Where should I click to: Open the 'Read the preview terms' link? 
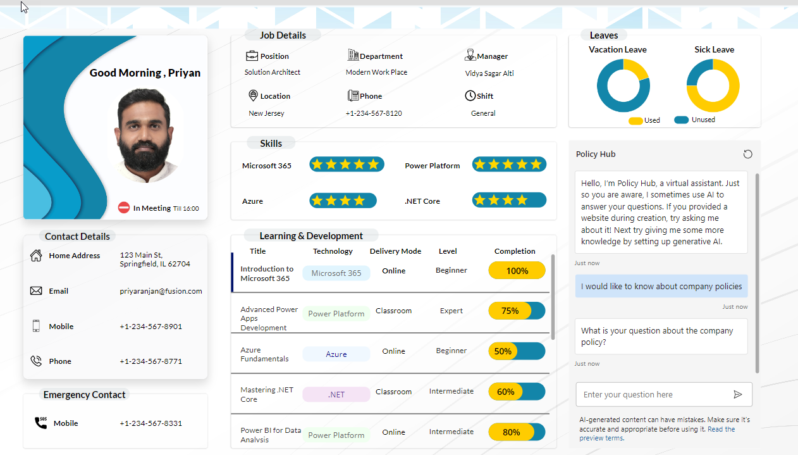721,429
